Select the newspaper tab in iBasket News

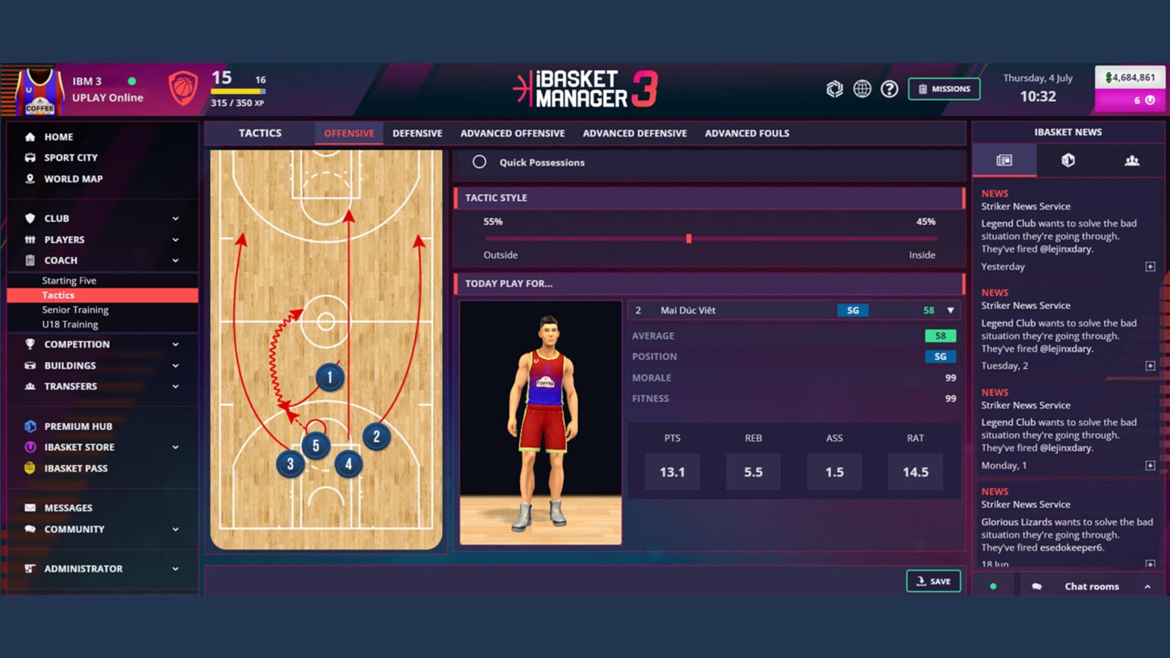point(1004,161)
